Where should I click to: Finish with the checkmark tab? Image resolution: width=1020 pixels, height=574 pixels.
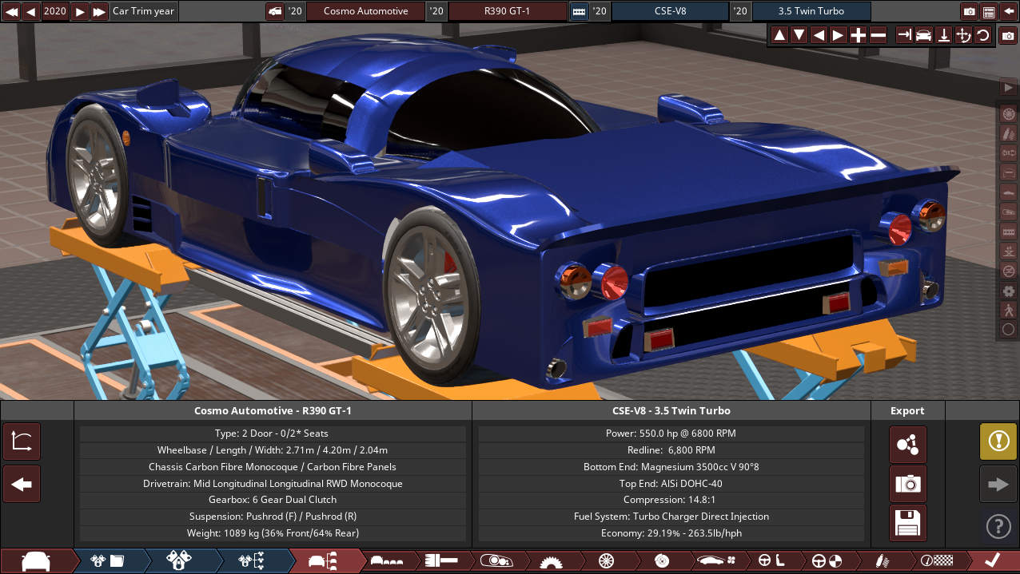pos(992,561)
